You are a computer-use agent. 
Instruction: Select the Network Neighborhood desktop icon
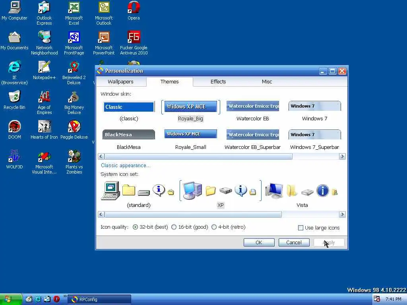point(45,43)
